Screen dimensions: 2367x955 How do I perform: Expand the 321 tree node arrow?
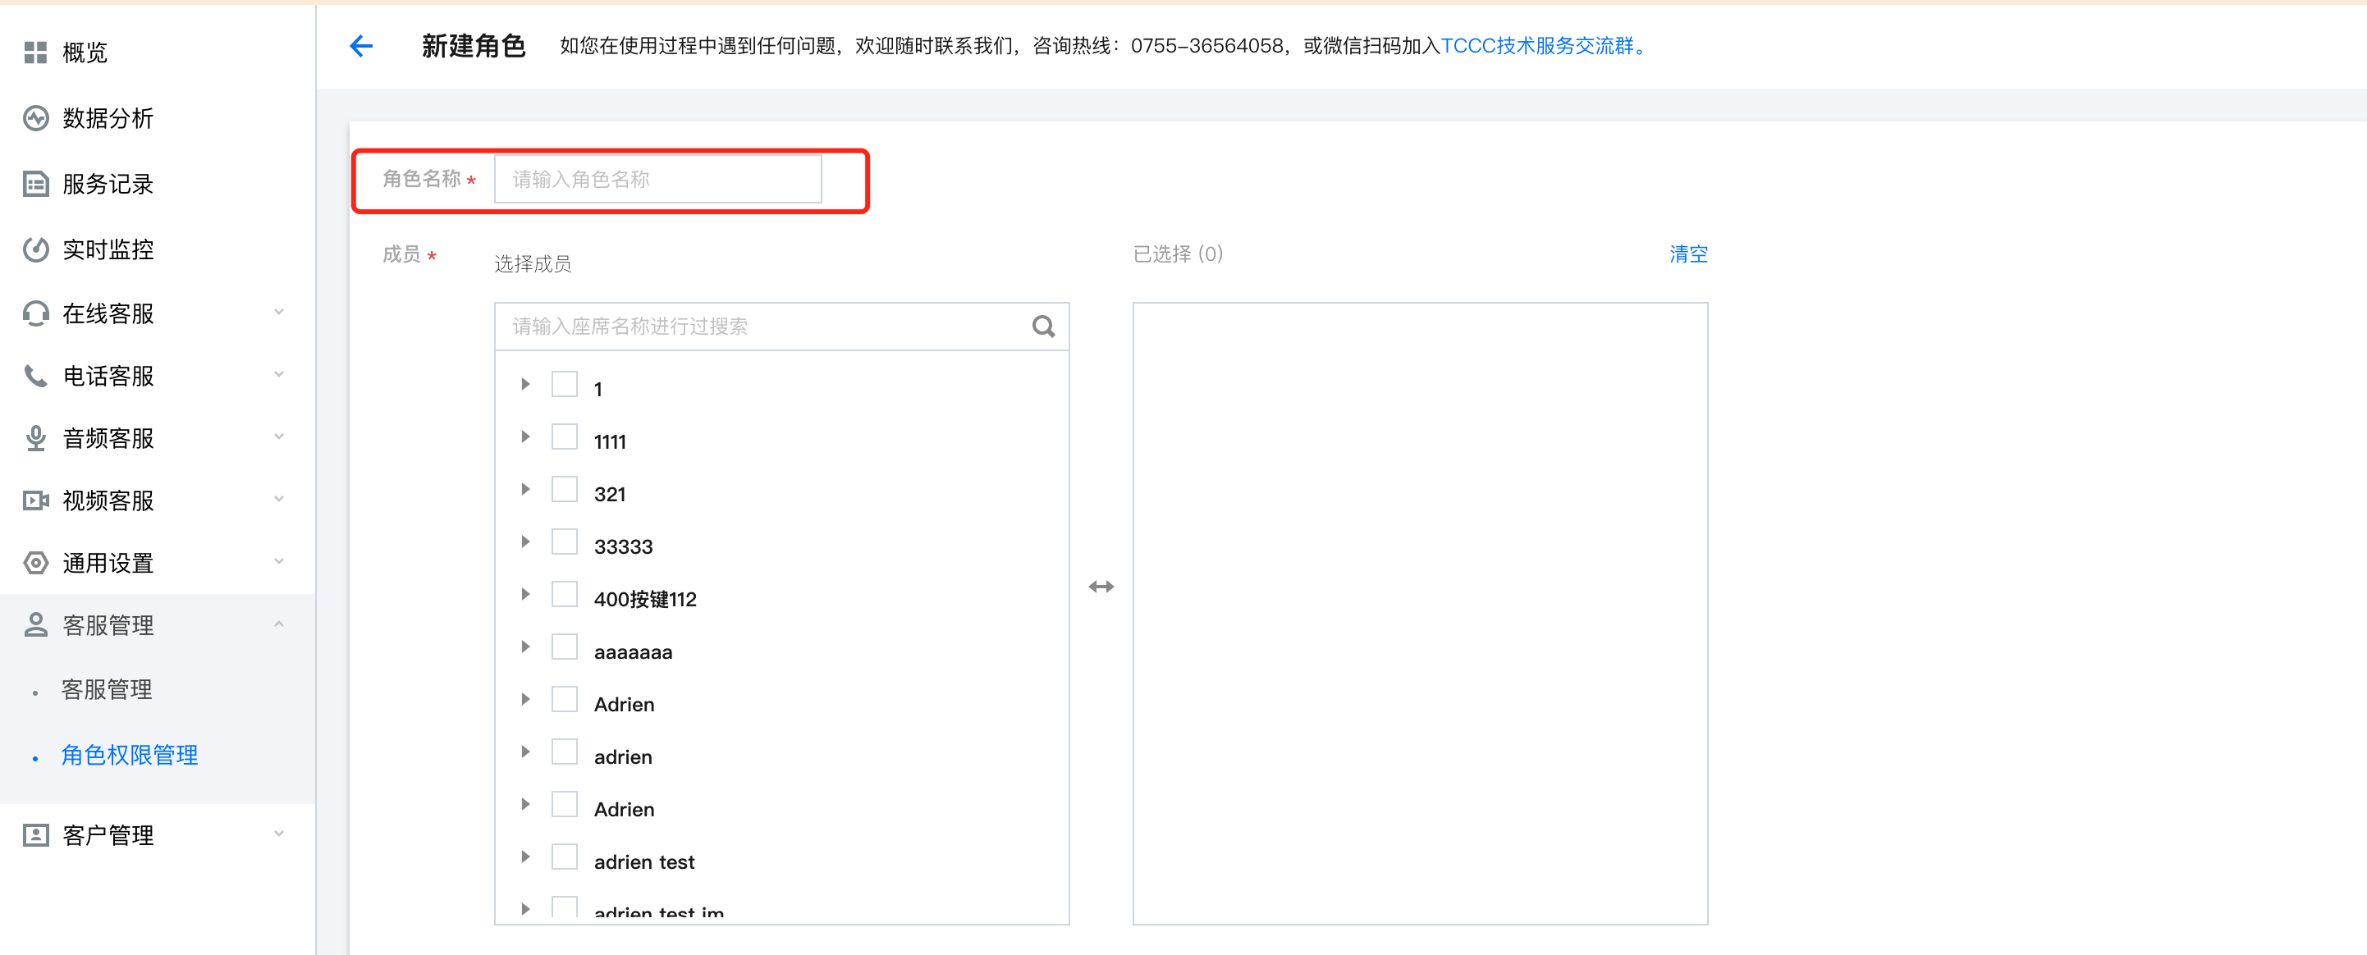click(525, 490)
